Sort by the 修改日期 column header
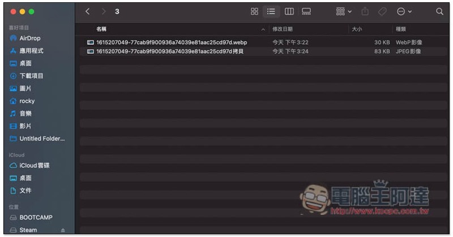Image resolution: width=453 pixels, height=237 pixels. point(282,29)
